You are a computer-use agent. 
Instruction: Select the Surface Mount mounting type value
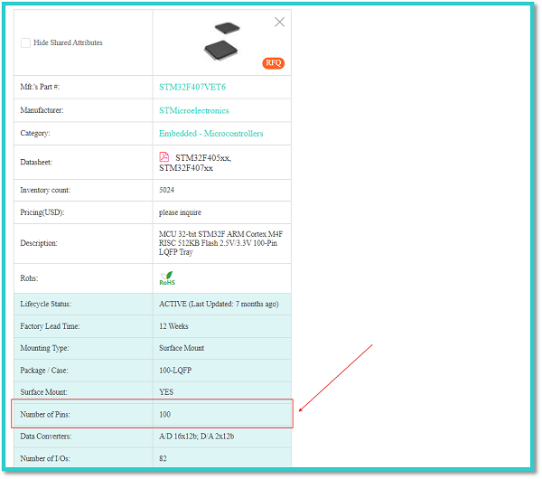(183, 348)
